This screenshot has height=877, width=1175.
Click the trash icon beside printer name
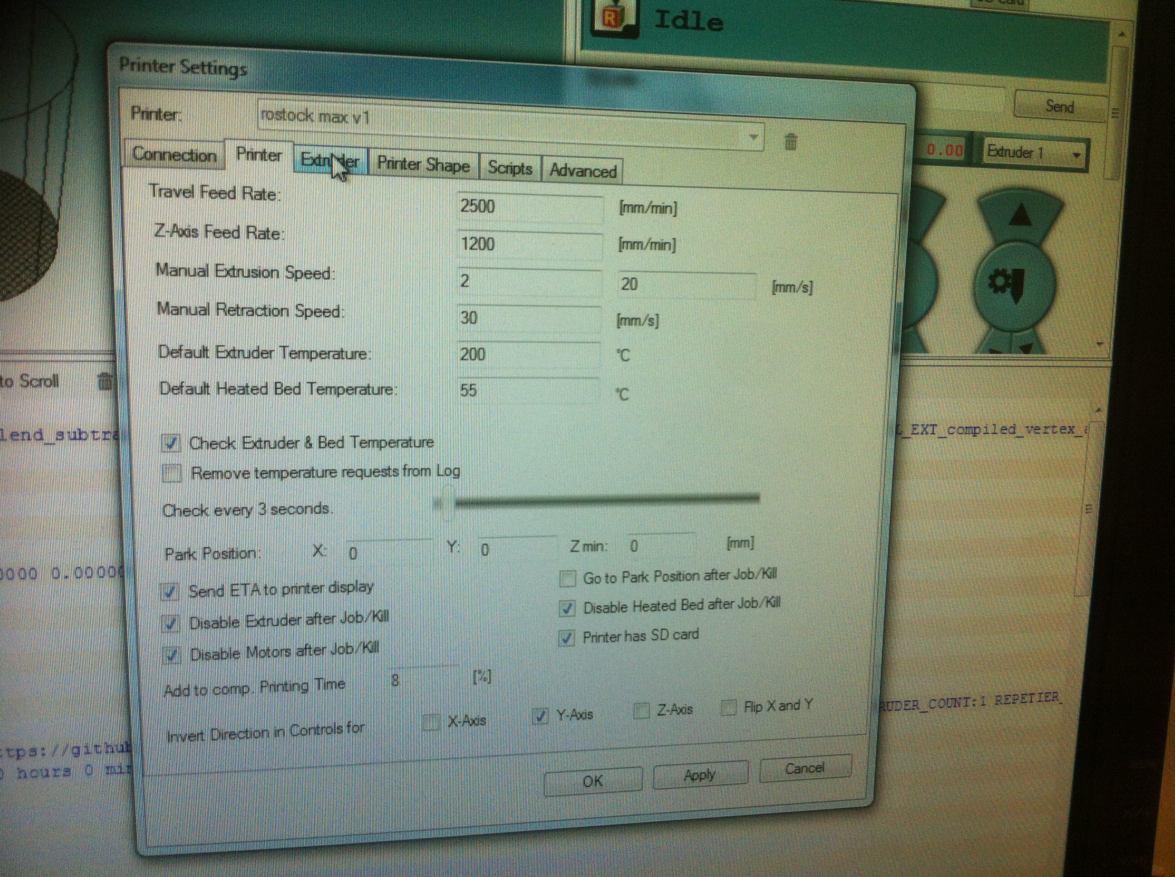pos(791,142)
